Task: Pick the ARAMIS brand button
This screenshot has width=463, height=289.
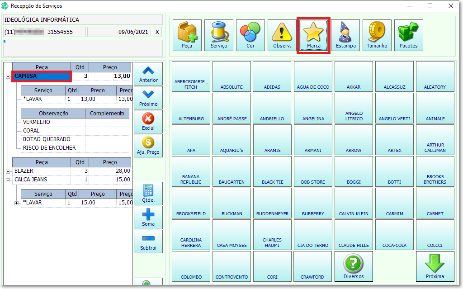Action: tap(272, 140)
